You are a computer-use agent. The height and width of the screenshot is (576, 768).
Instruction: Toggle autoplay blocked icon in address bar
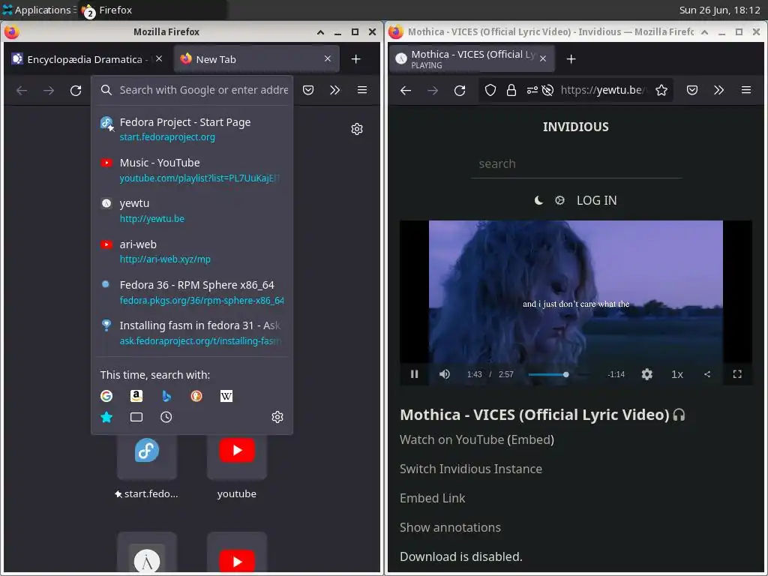(547, 90)
